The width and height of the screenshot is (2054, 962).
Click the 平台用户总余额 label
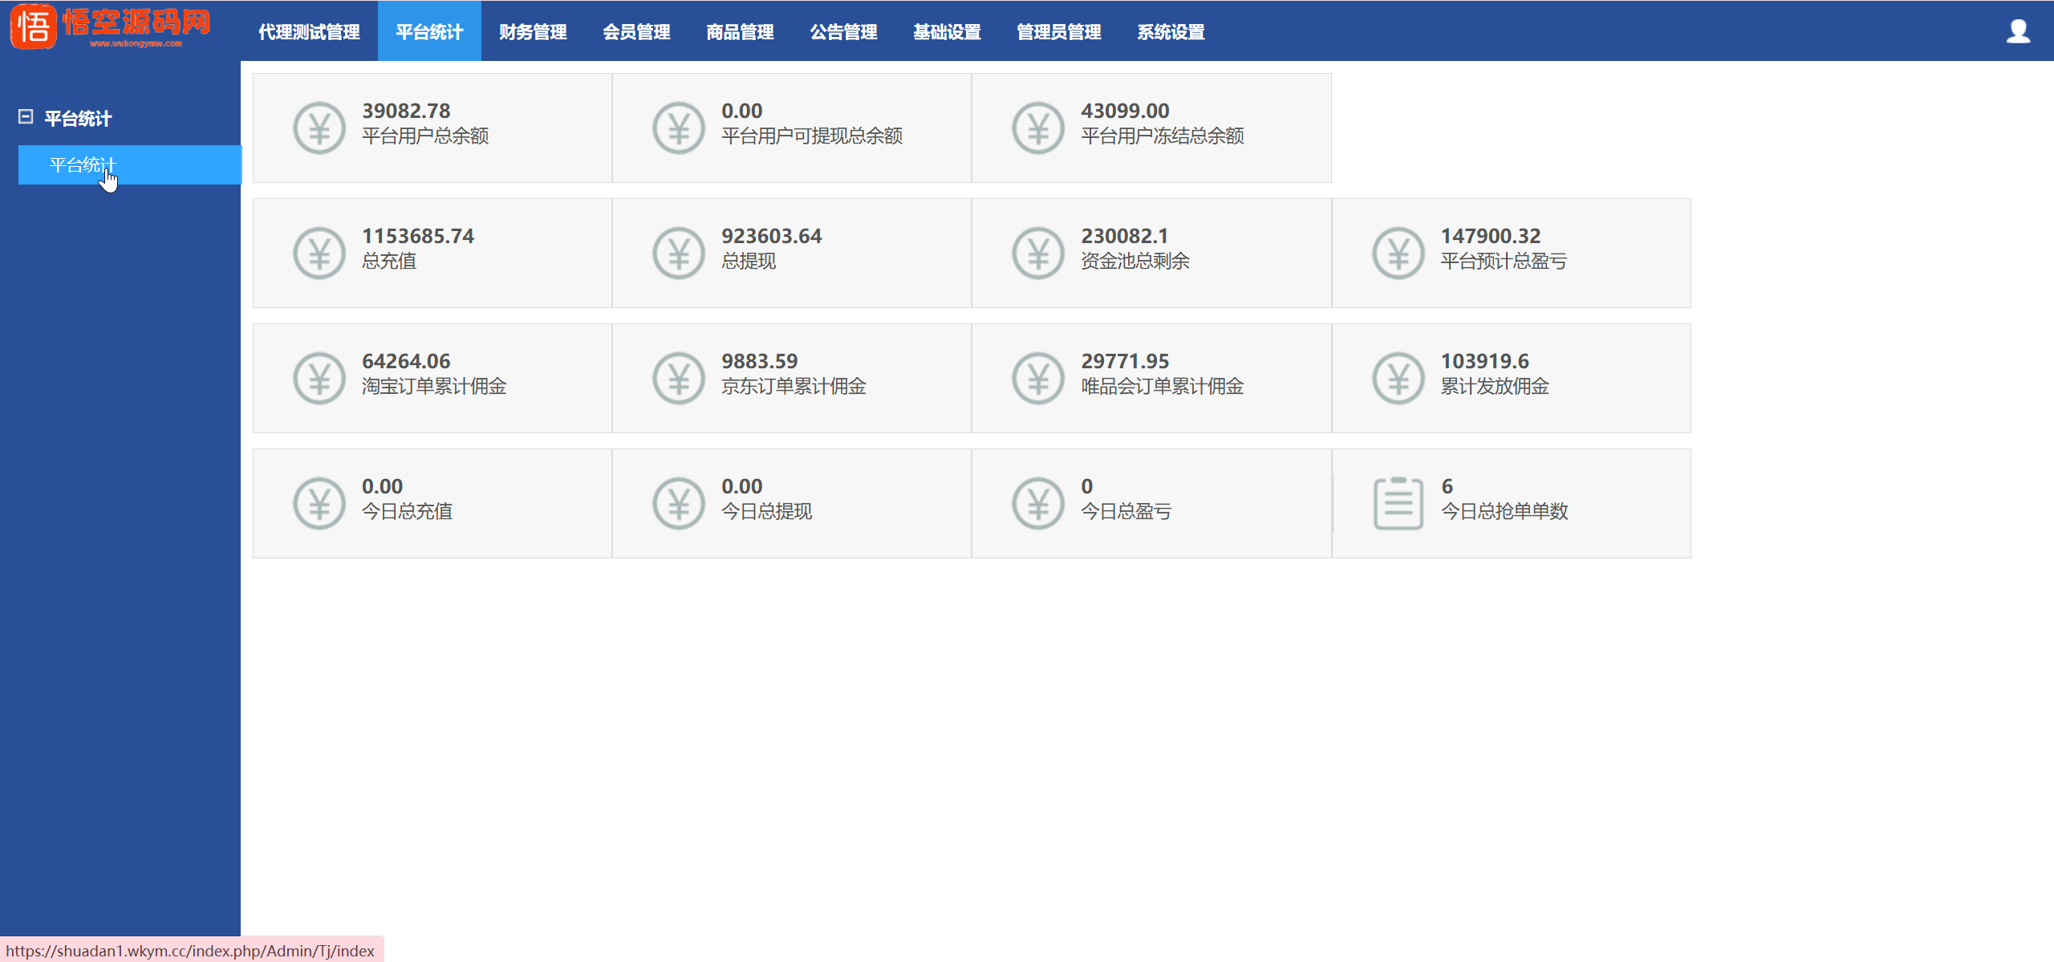pos(425,136)
